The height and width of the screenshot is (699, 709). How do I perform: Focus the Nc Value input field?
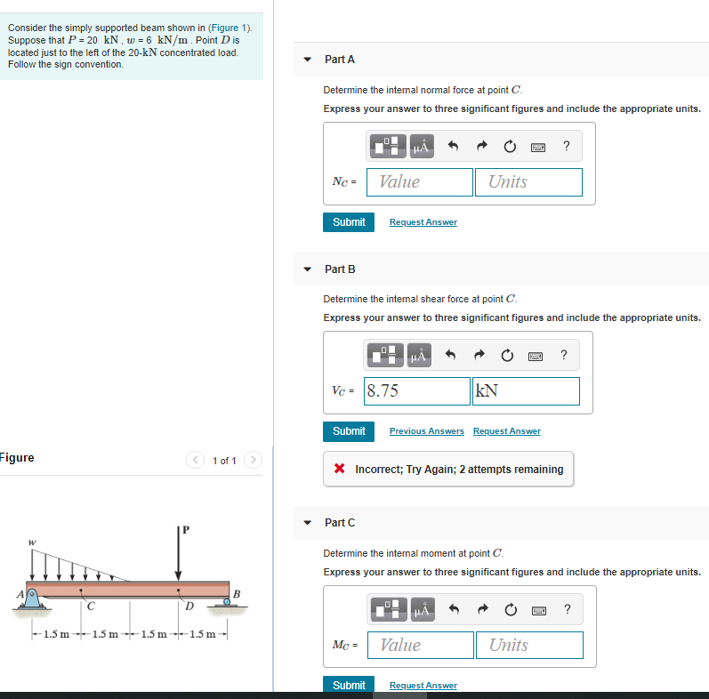[x=420, y=182]
